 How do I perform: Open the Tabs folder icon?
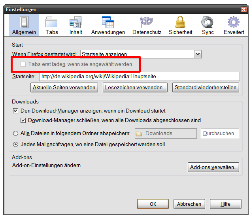(51, 22)
